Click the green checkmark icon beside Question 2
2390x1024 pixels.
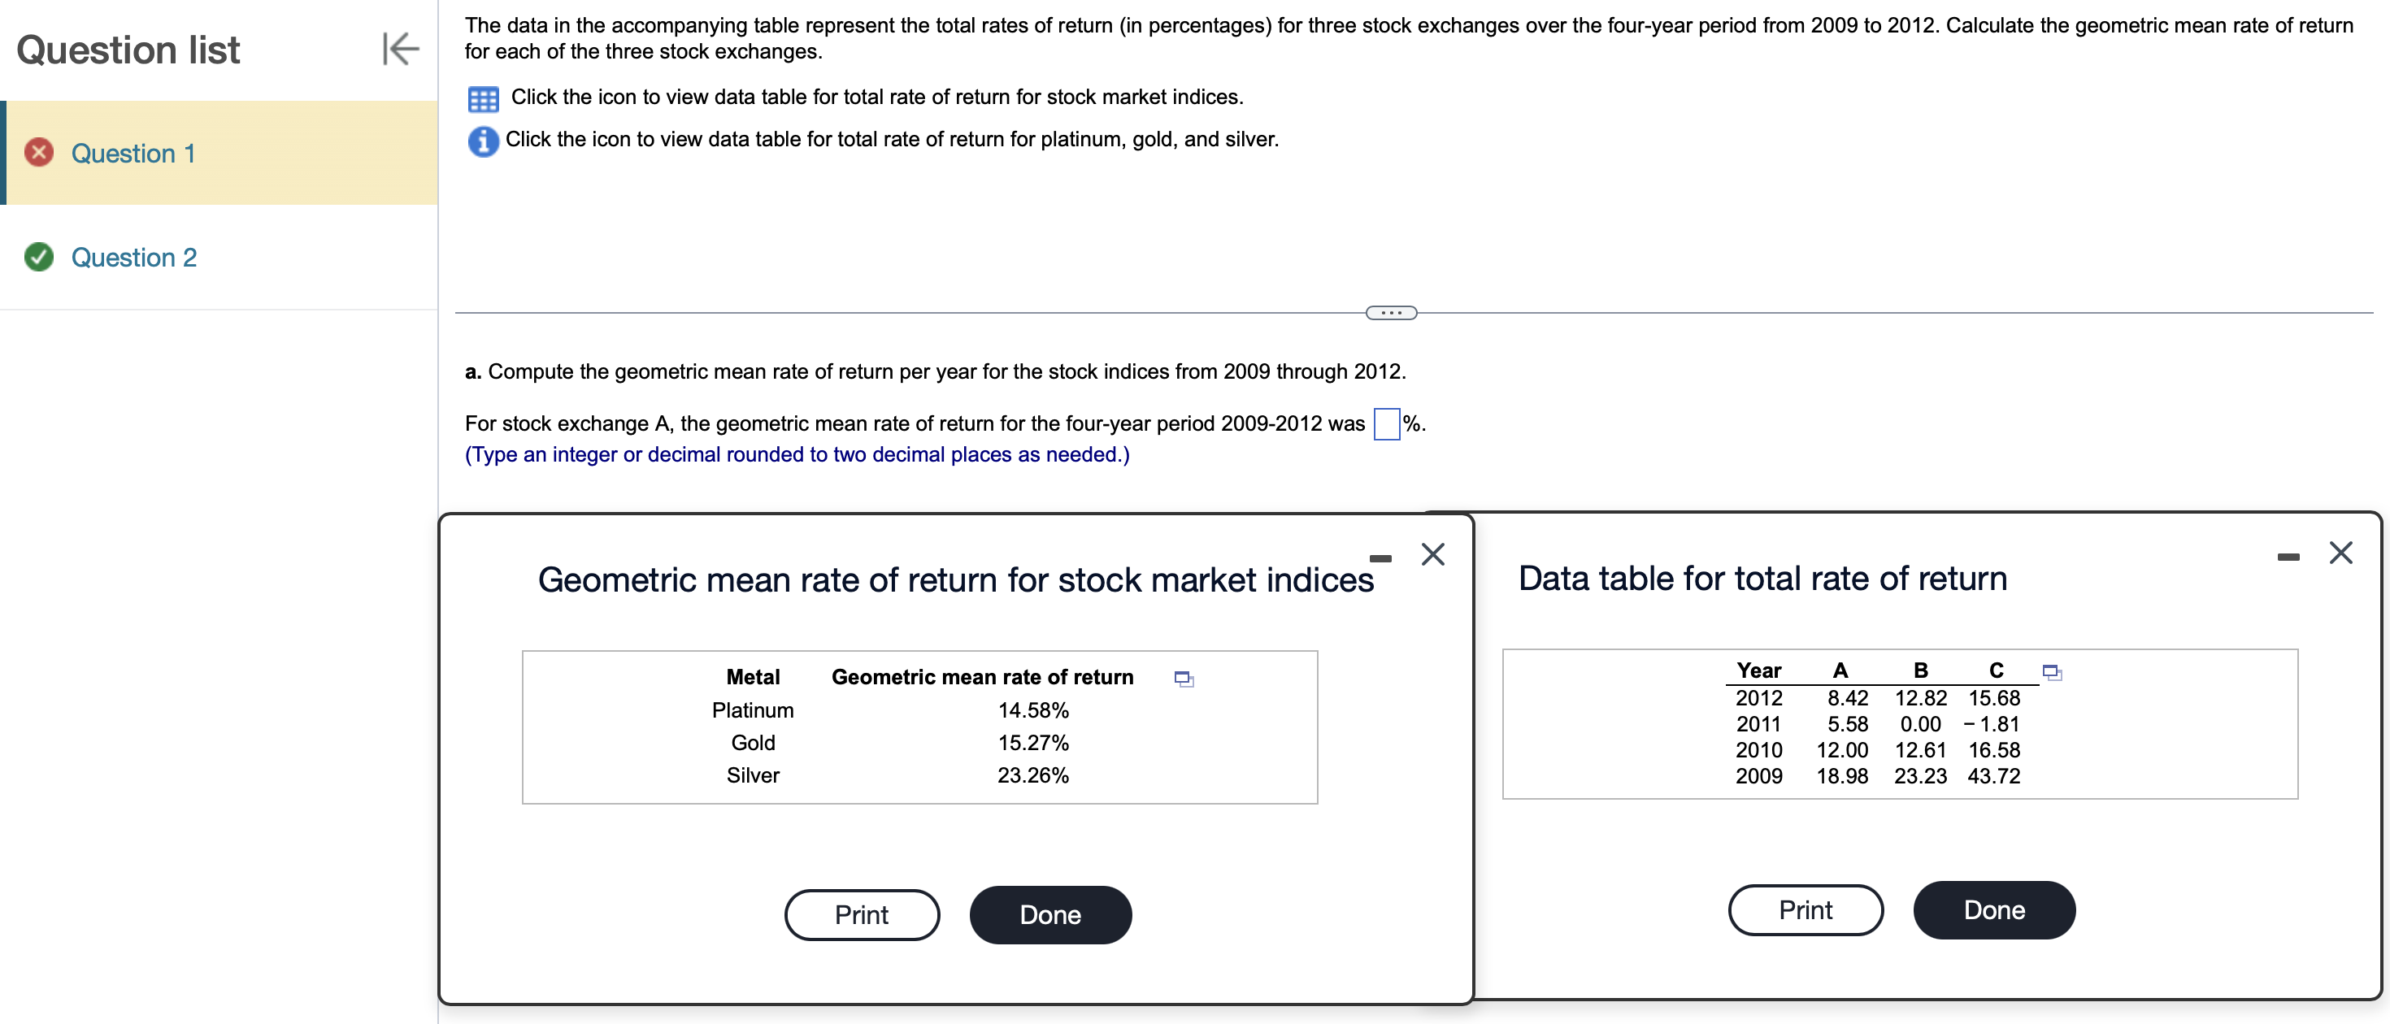click(x=37, y=257)
